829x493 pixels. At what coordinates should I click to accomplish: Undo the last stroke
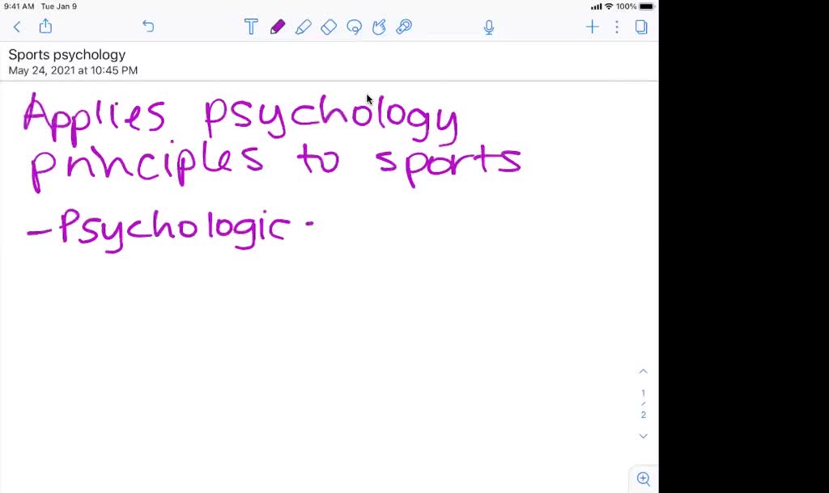[148, 26]
